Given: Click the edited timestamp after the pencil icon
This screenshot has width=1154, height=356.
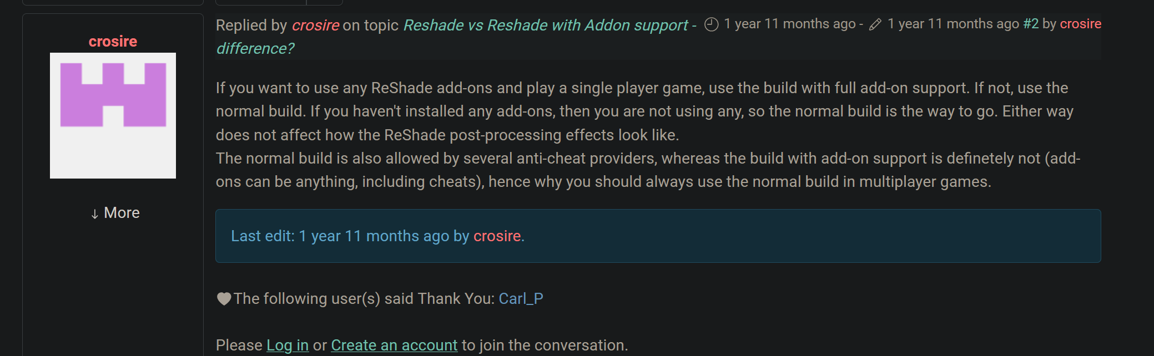Looking at the screenshot, I should 955,23.
